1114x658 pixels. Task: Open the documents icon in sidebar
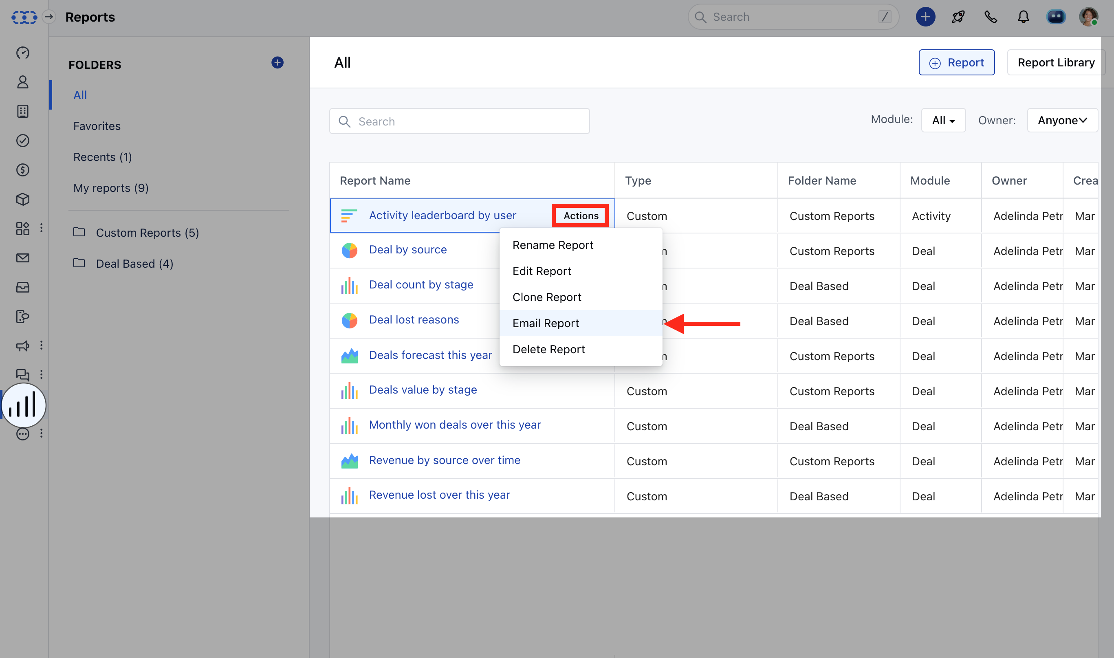[22, 316]
